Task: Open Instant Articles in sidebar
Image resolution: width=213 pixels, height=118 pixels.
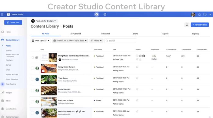Action: [x=12, y=74]
